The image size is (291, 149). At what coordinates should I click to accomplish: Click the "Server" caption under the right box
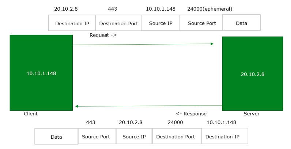[251, 114]
